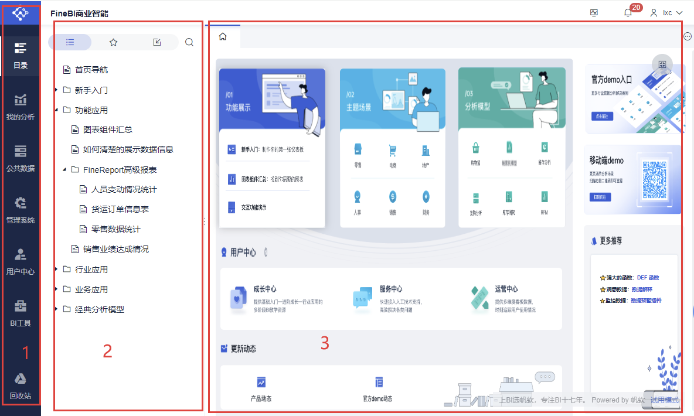Open the notification bell
The image size is (694, 416).
click(628, 13)
